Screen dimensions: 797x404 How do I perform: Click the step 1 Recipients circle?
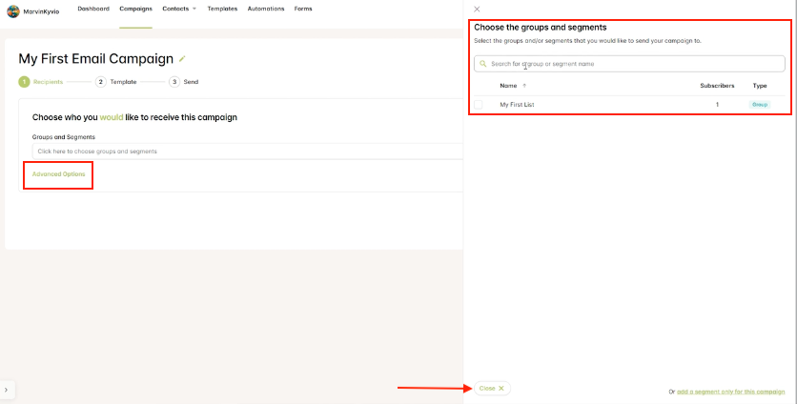point(24,82)
